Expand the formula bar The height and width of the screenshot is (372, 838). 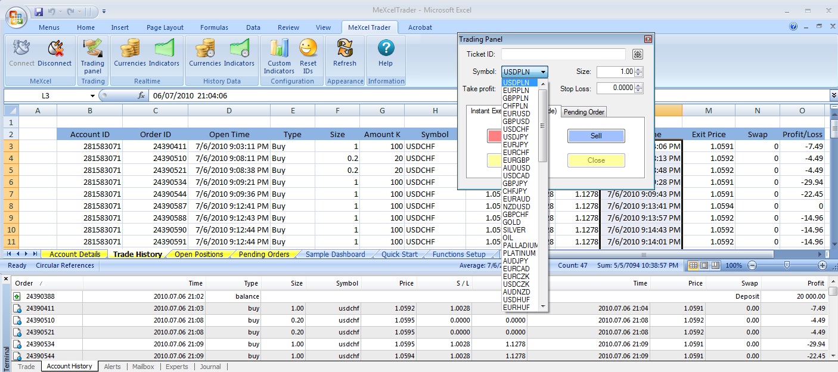[833, 95]
